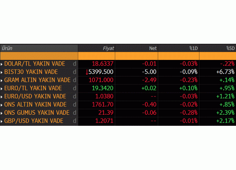Expand the ONS GUMUS YAKIN VADE row arrow
The height and width of the screenshot is (170, 236).
point(2,113)
